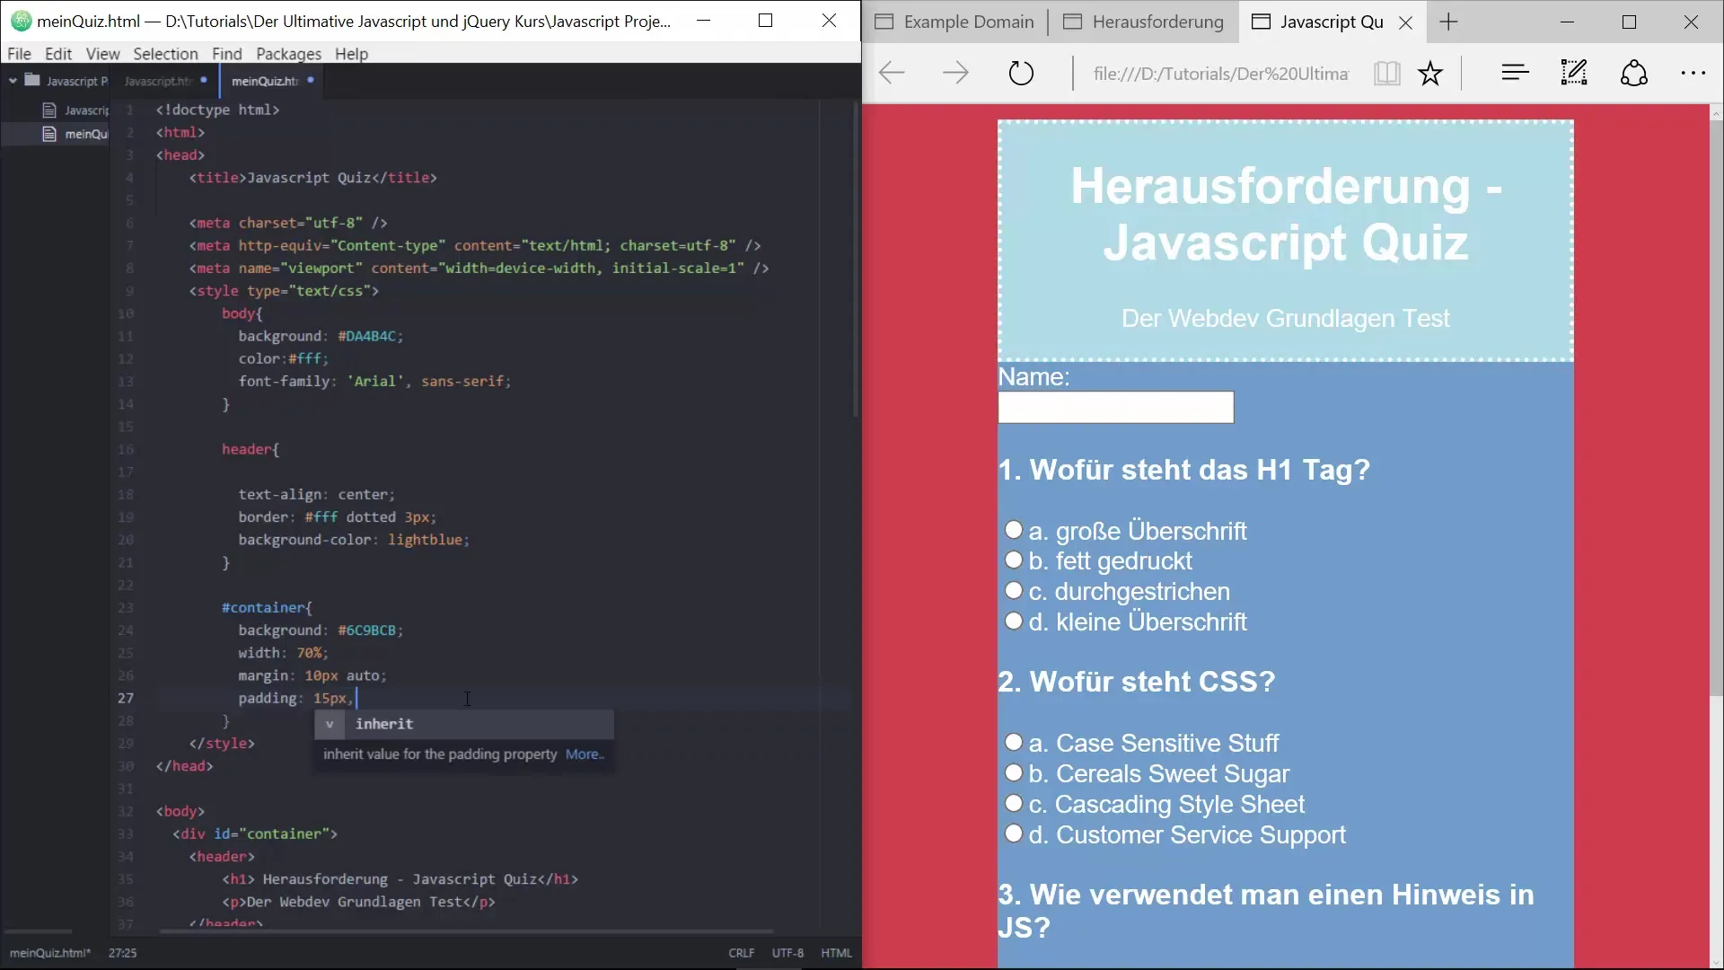The width and height of the screenshot is (1724, 970).
Task: Click the lightblue value in code
Action: coord(425,540)
